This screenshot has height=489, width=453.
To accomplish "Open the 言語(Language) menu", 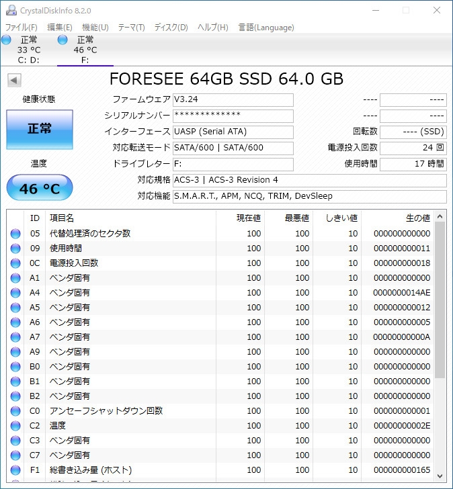I will (x=266, y=28).
